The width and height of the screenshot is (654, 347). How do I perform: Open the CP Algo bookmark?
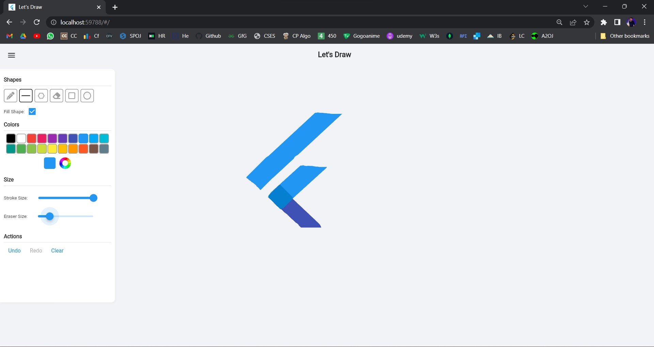296,36
